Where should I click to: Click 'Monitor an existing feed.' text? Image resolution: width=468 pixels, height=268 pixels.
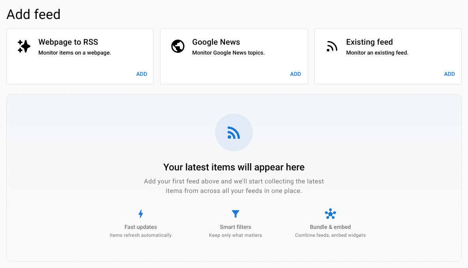coord(377,53)
